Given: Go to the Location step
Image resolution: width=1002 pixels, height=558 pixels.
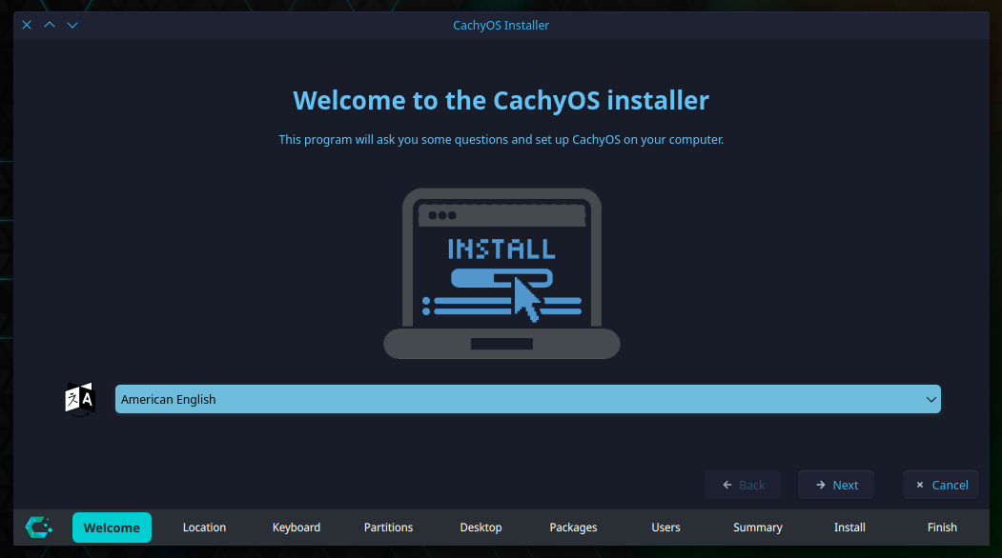Looking at the screenshot, I should [204, 528].
